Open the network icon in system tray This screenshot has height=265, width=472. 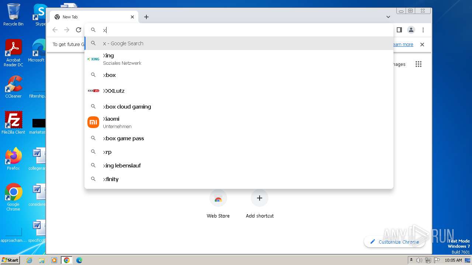point(428,260)
